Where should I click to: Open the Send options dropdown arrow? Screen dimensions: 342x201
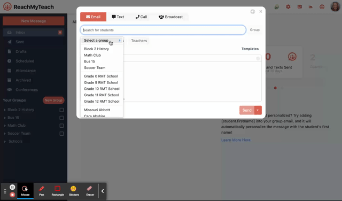pyautogui.click(x=258, y=110)
